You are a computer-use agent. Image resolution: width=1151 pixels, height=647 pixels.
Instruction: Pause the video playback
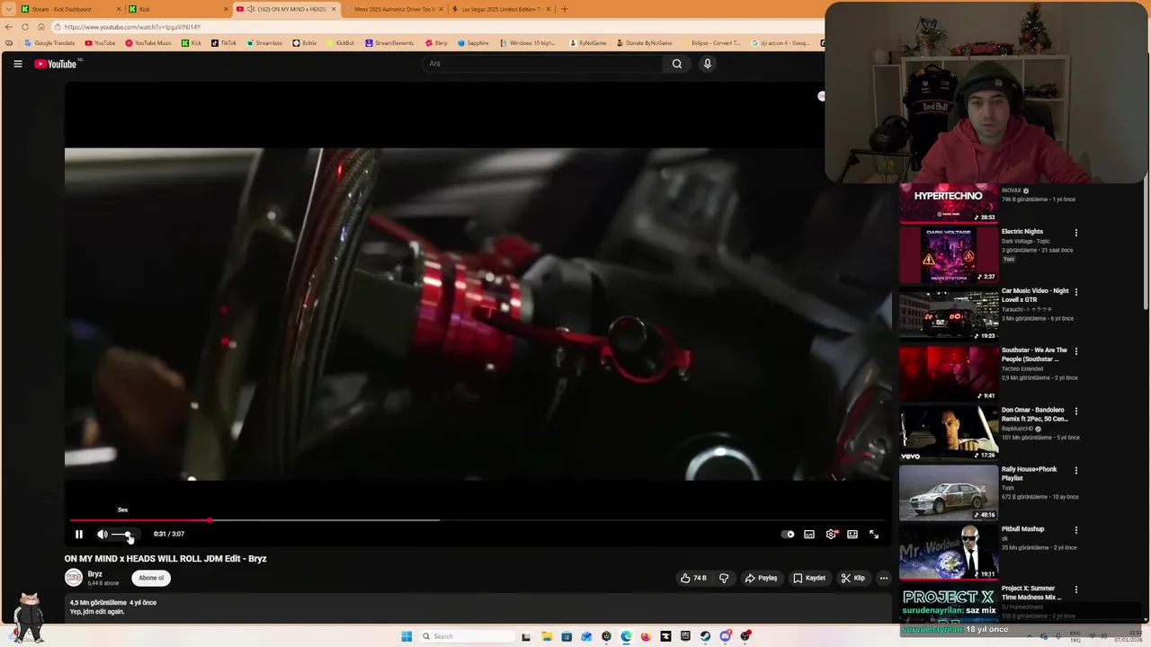[x=78, y=534]
